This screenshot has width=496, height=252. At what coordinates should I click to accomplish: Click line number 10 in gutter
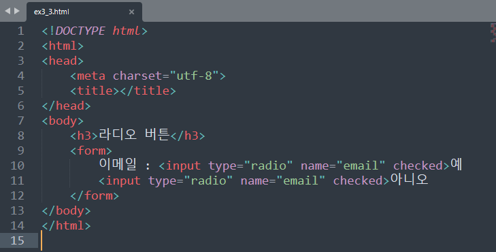tap(18, 166)
